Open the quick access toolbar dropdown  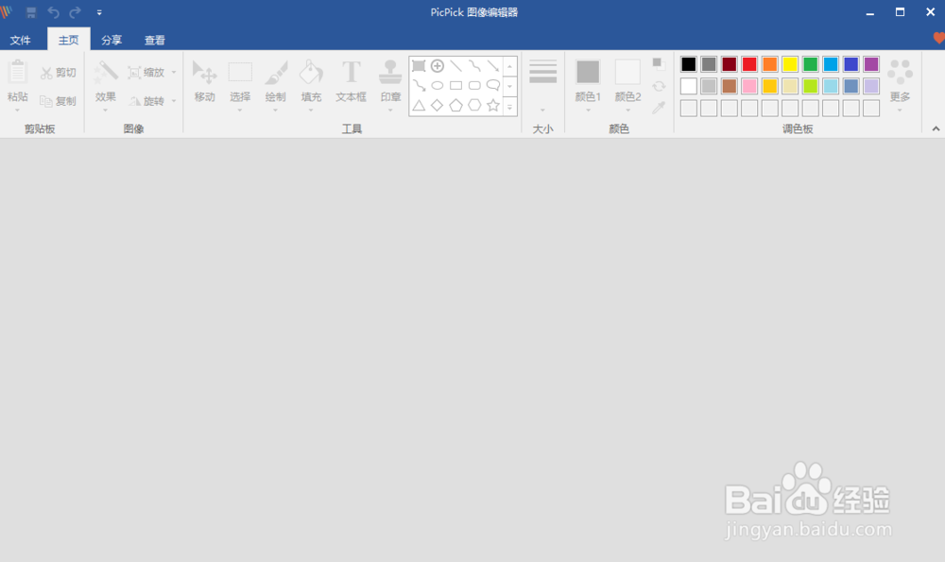(x=99, y=12)
